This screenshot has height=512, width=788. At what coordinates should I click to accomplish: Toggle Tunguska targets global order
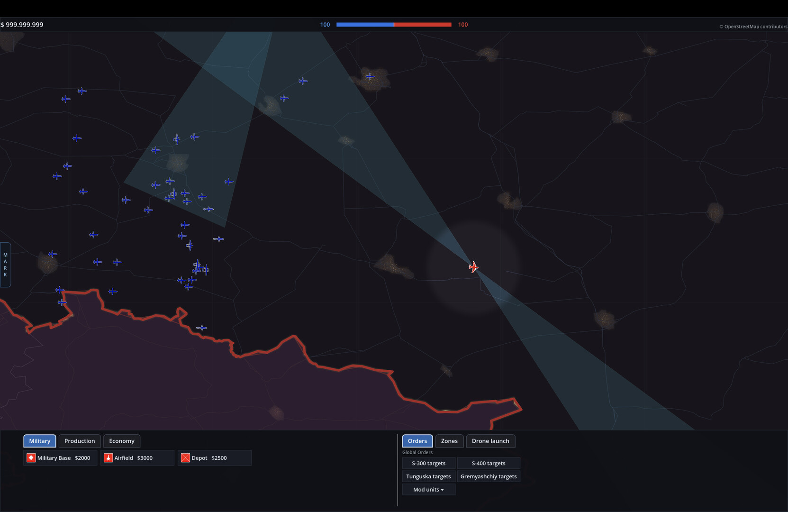click(x=429, y=476)
